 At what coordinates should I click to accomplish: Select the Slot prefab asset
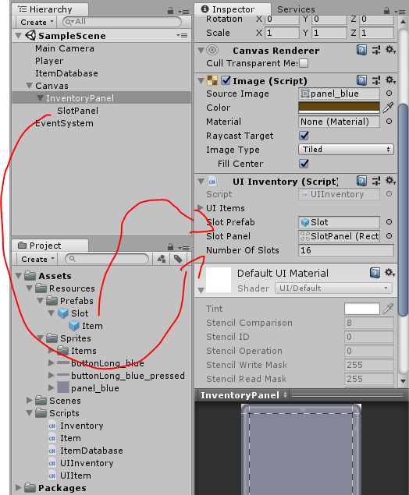click(x=80, y=313)
